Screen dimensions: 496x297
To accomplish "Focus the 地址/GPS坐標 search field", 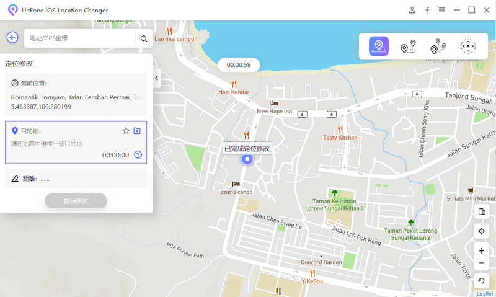I will (81, 38).
